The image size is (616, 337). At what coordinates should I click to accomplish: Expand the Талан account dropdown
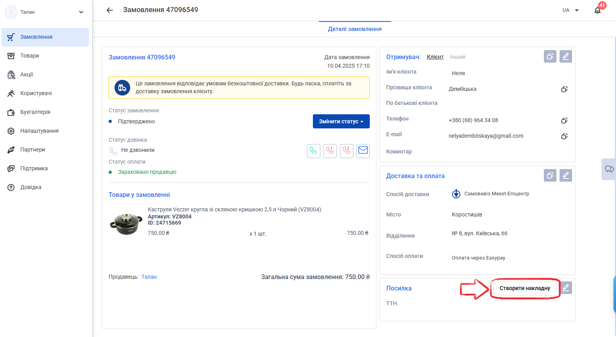[81, 12]
